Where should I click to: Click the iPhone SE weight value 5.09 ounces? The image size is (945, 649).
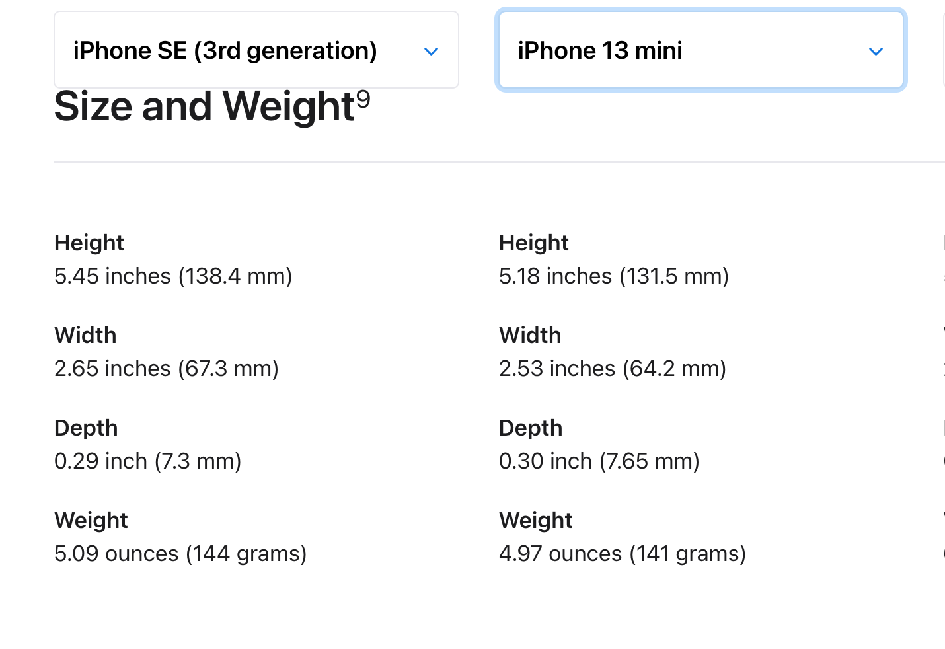180,553
